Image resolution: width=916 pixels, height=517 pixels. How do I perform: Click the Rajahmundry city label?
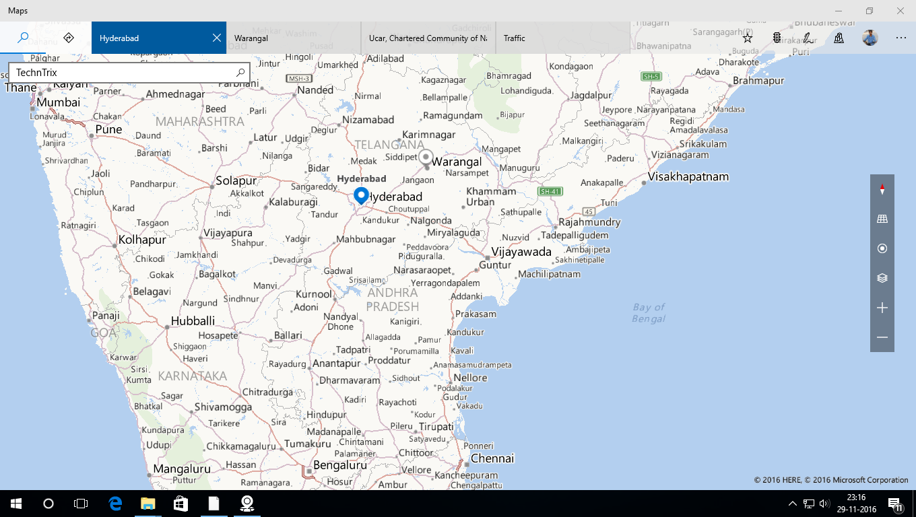pos(590,222)
